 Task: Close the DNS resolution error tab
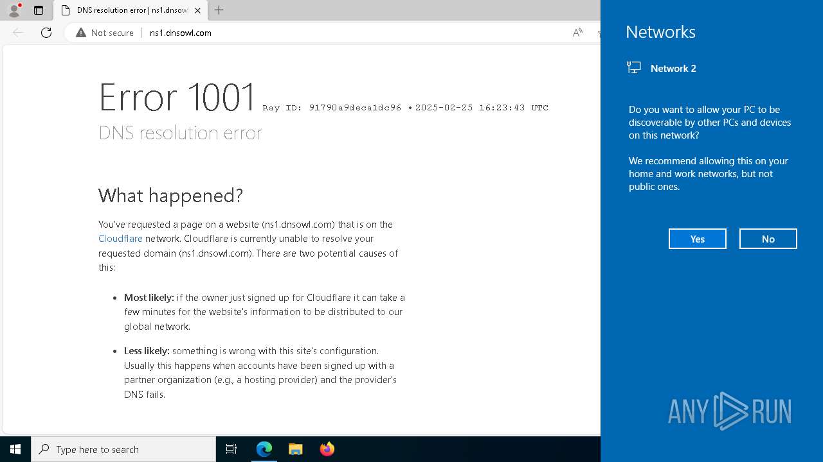pos(197,10)
